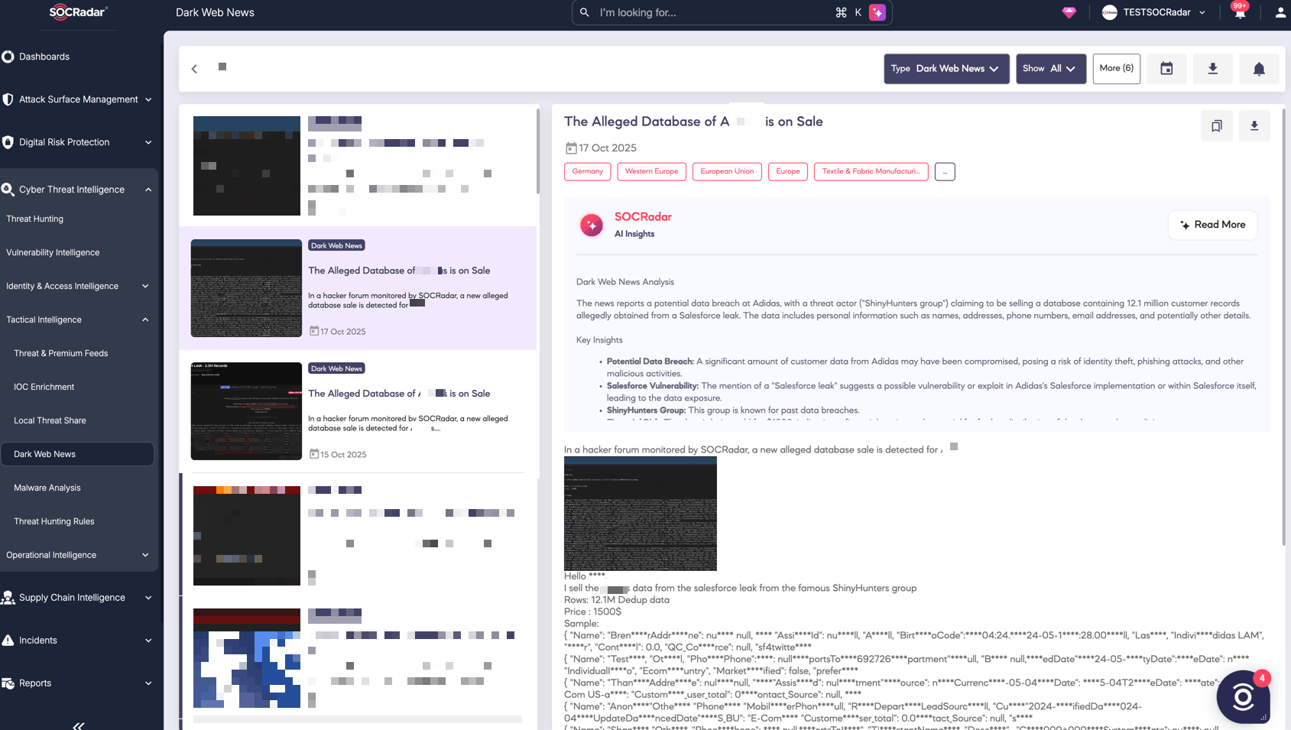Click the European Union tag
This screenshot has height=730, width=1291.
727,171
